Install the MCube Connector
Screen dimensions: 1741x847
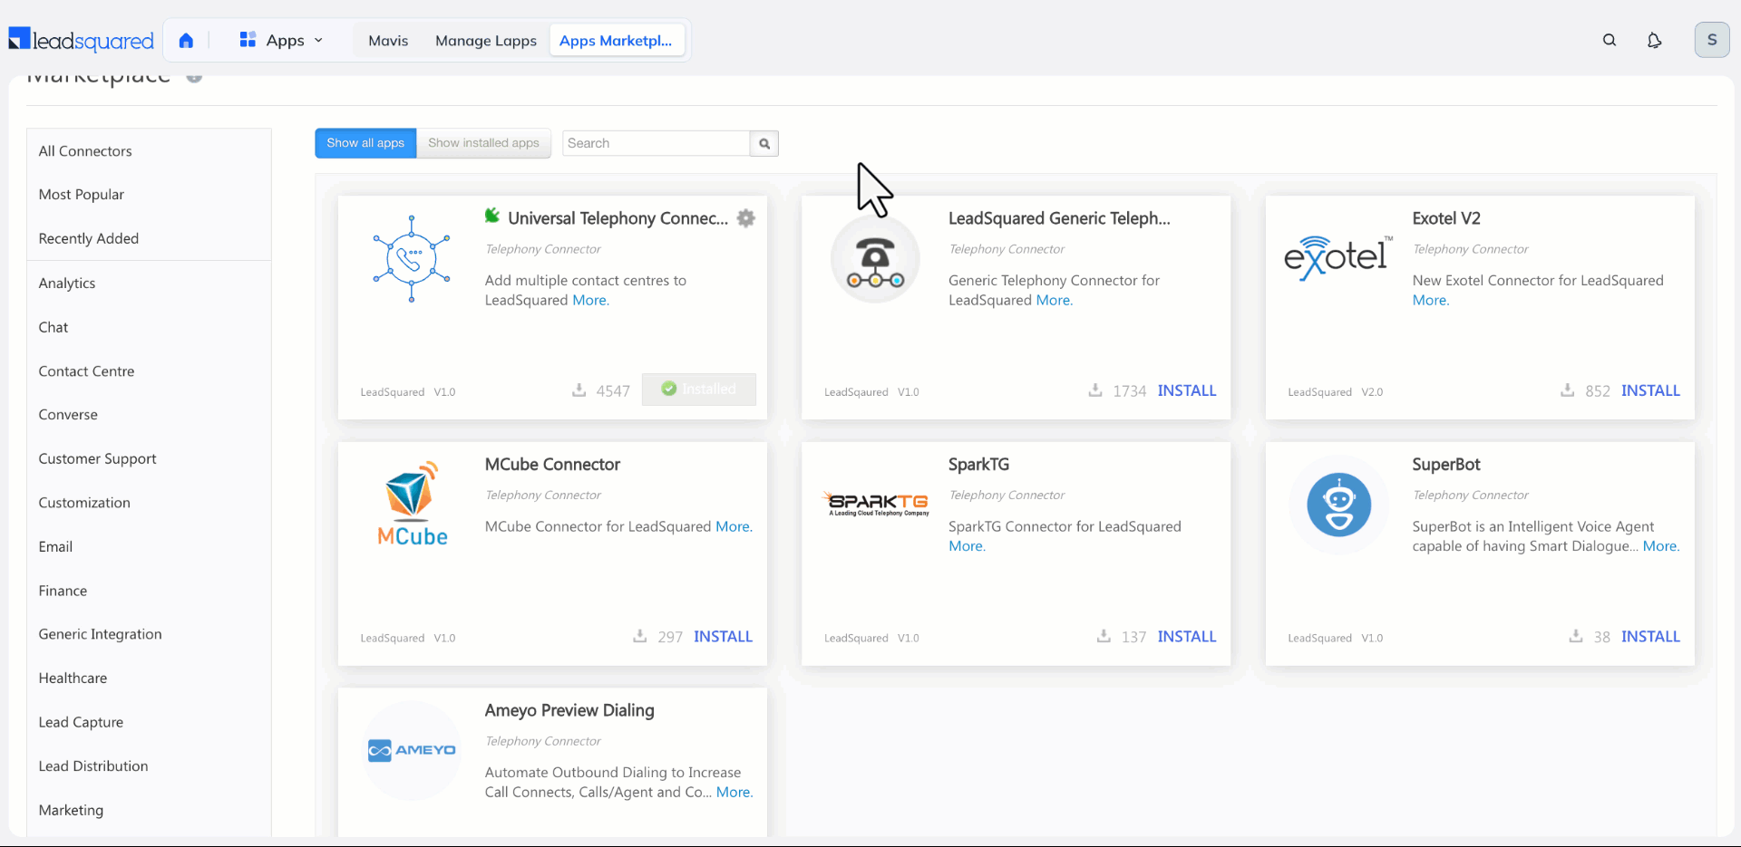click(723, 637)
